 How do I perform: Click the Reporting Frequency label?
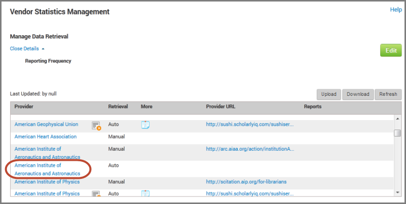48,61
